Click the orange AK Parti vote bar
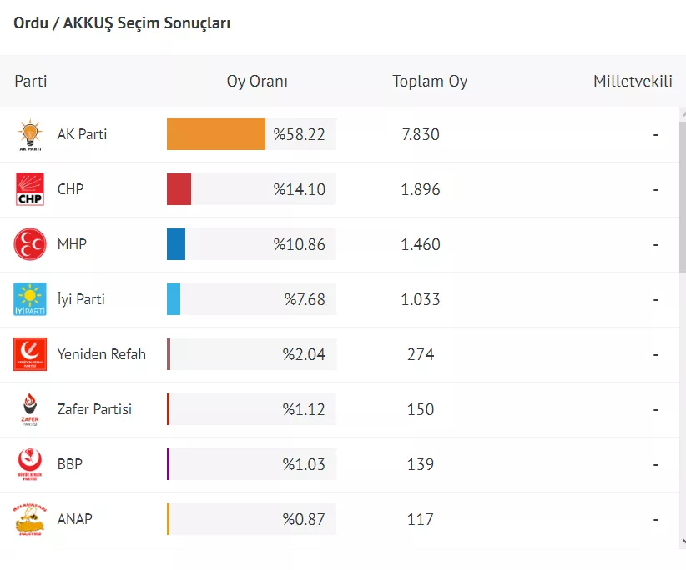The image size is (686, 570). pos(216,134)
